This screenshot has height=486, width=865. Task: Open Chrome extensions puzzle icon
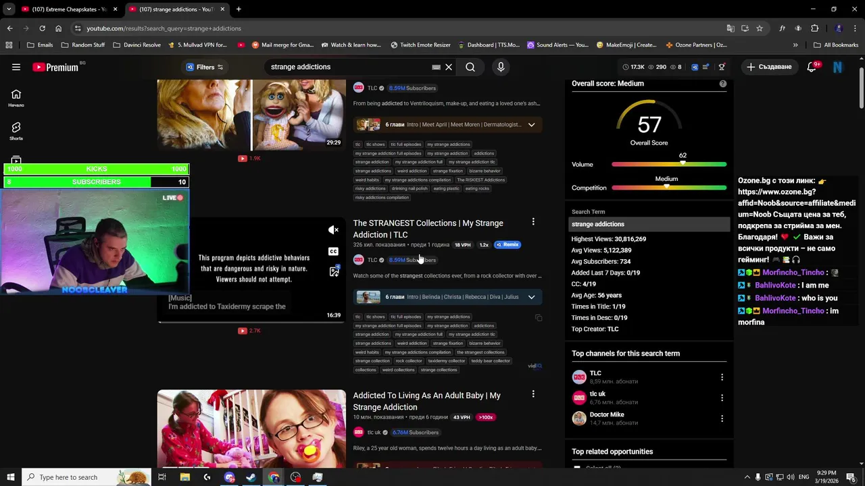pos(814,28)
